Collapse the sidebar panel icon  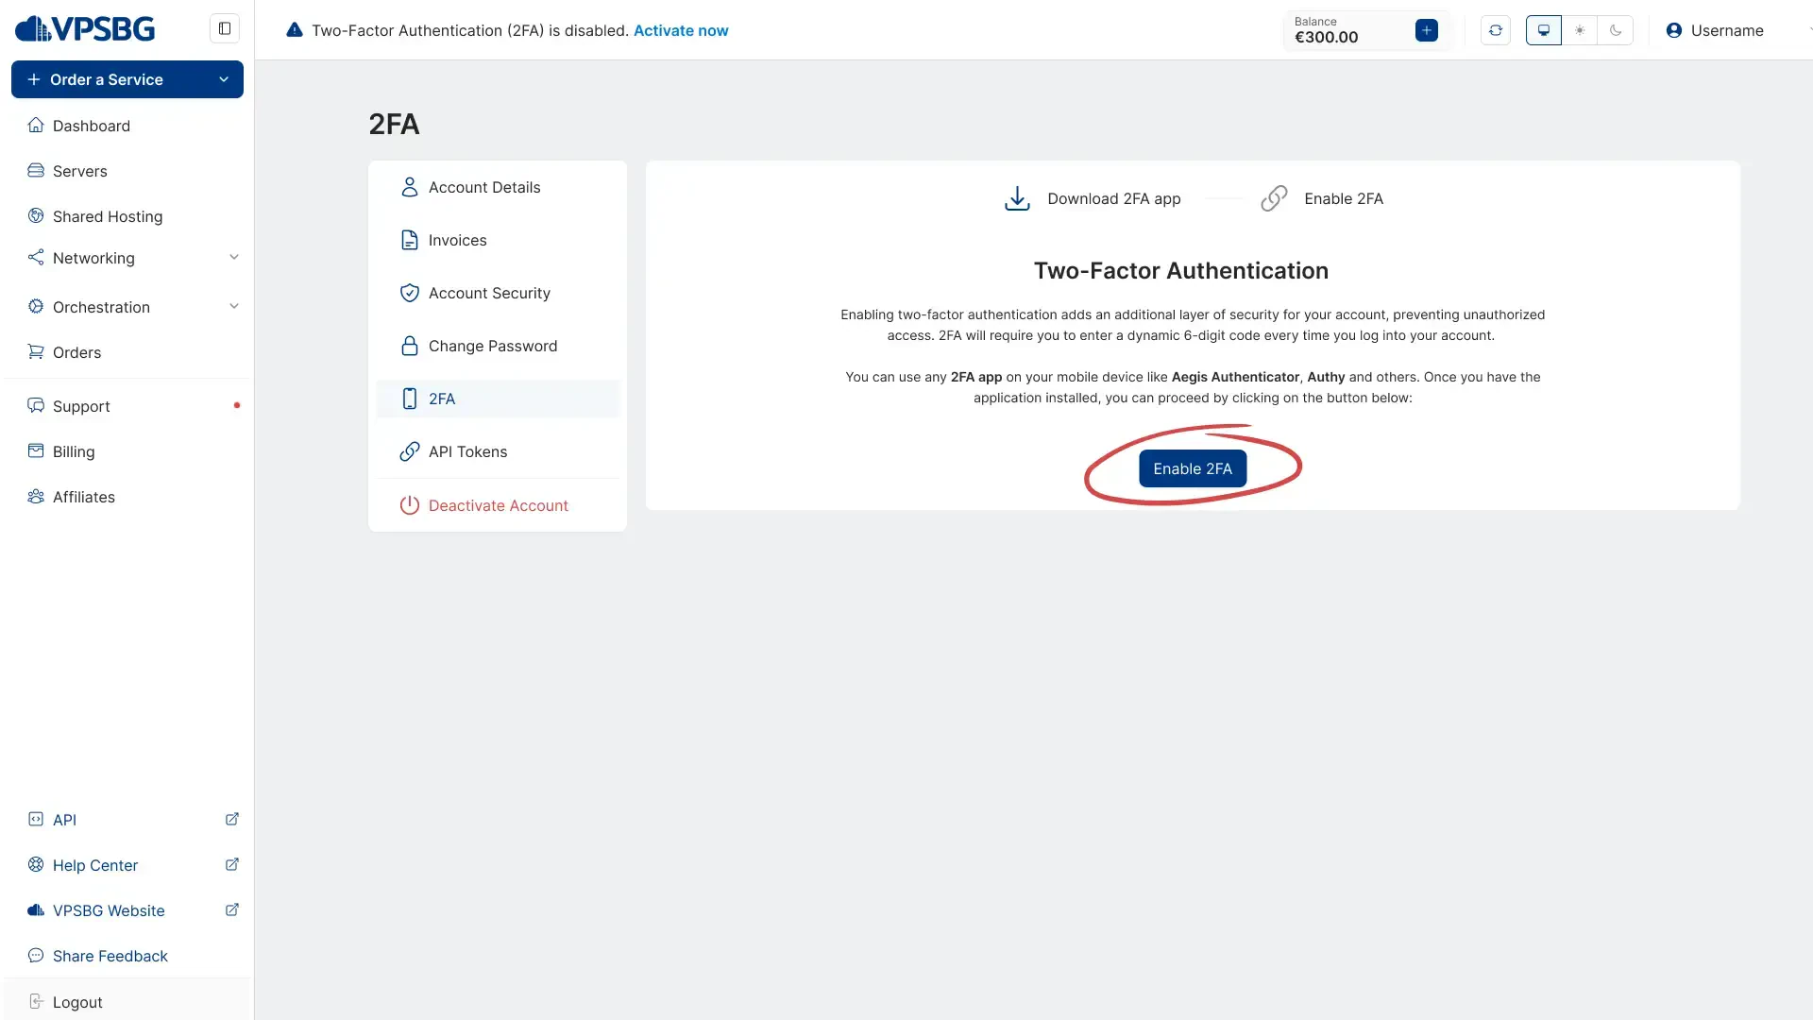coord(225,28)
